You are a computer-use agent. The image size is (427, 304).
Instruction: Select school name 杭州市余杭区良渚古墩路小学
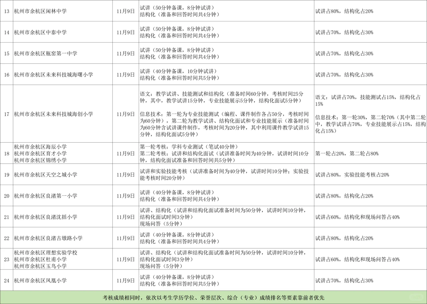point(48,238)
